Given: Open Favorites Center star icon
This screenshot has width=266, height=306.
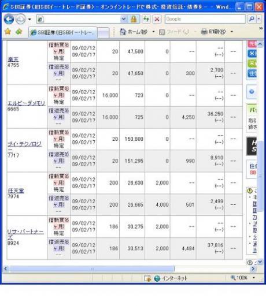Looking at the screenshot, I should point(8,31).
